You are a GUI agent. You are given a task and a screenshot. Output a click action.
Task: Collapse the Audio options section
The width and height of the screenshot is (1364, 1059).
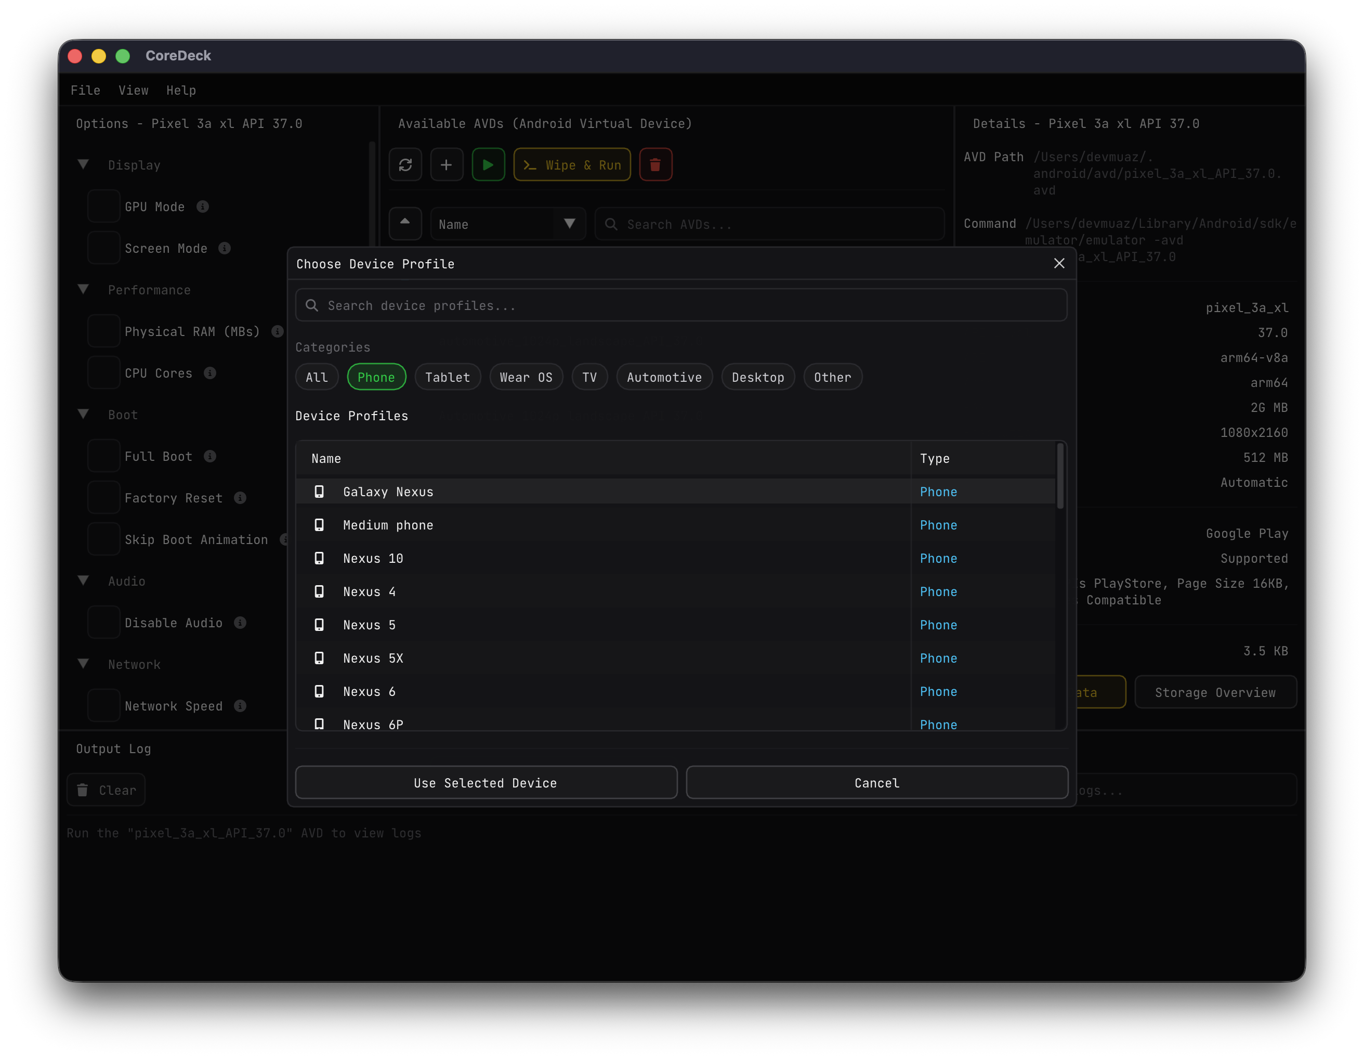click(x=83, y=580)
